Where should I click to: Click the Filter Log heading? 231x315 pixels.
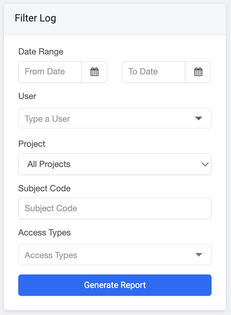coord(35,18)
